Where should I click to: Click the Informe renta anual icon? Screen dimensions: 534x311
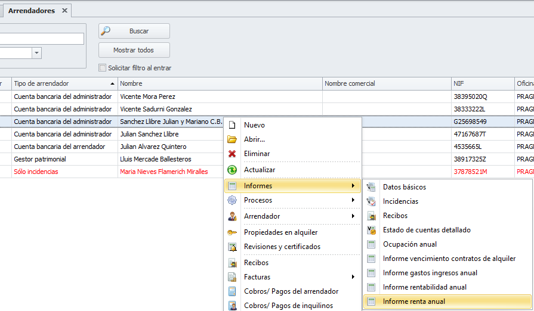point(371,301)
